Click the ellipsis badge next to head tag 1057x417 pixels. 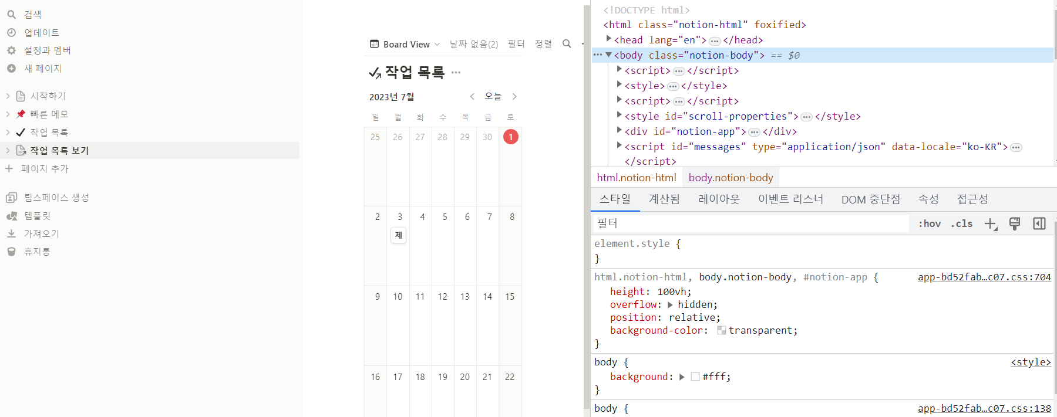point(715,40)
